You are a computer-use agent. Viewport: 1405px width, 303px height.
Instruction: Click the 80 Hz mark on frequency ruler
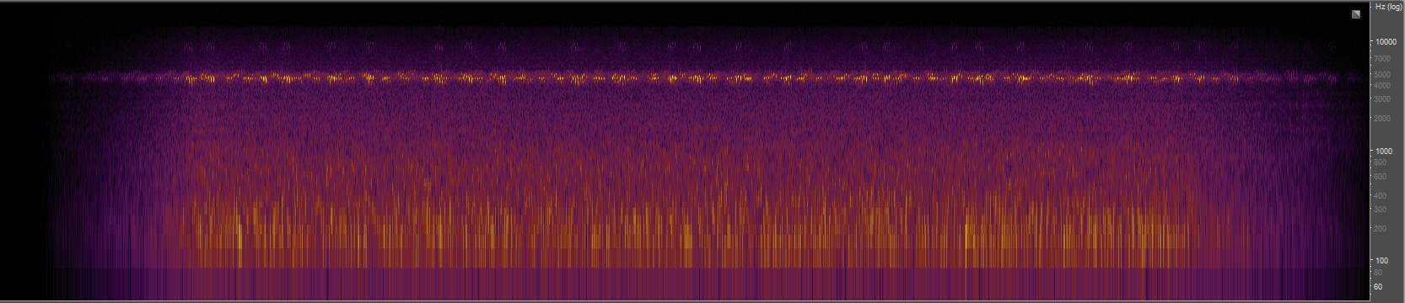click(x=1378, y=273)
